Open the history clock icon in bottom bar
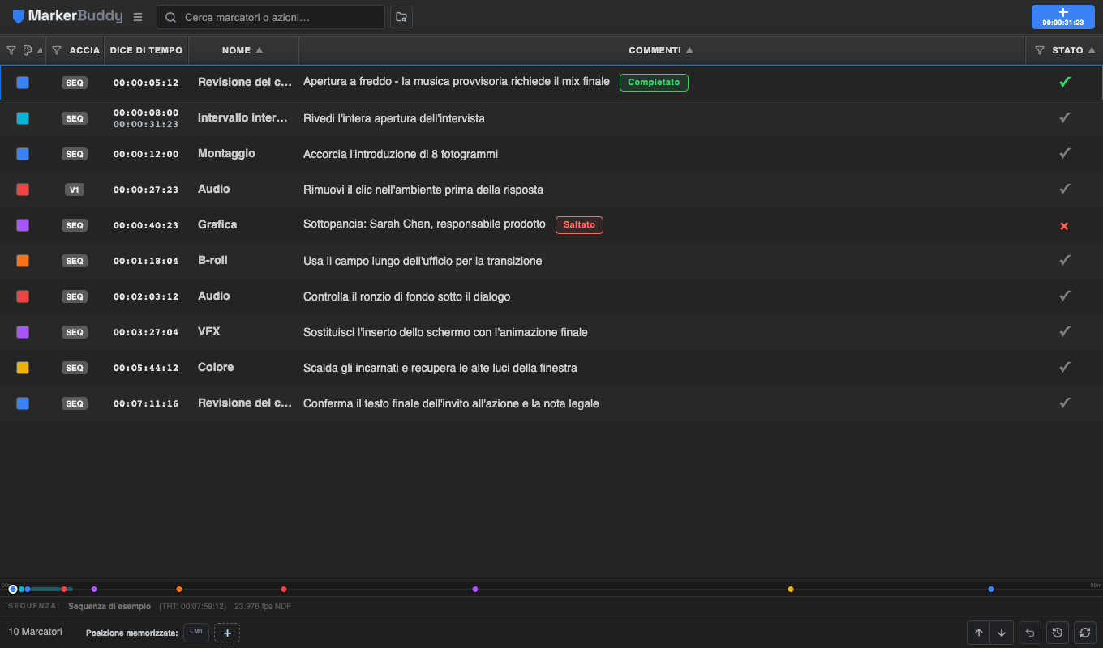Image resolution: width=1103 pixels, height=648 pixels. point(1058,633)
